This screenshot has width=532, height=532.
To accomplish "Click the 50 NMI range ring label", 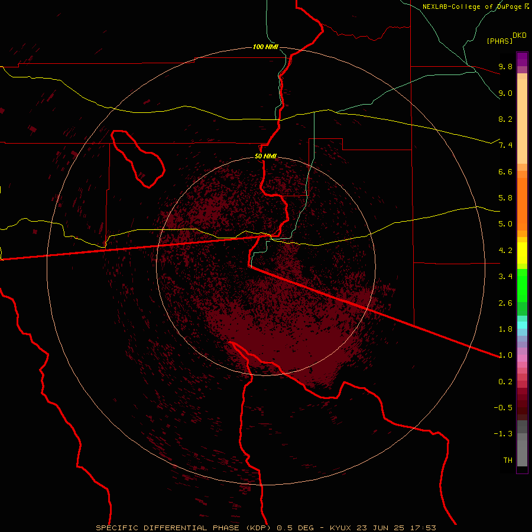I will click(265, 157).
